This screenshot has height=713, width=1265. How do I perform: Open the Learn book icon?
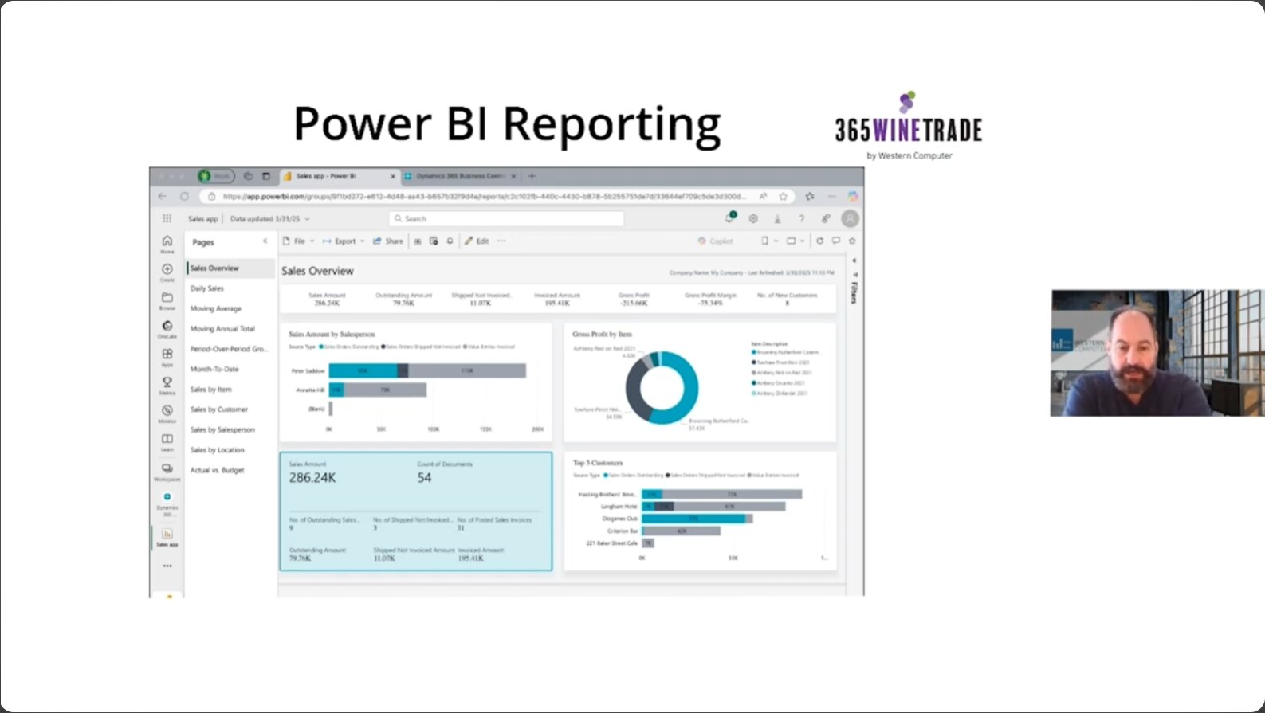point(167,442)
